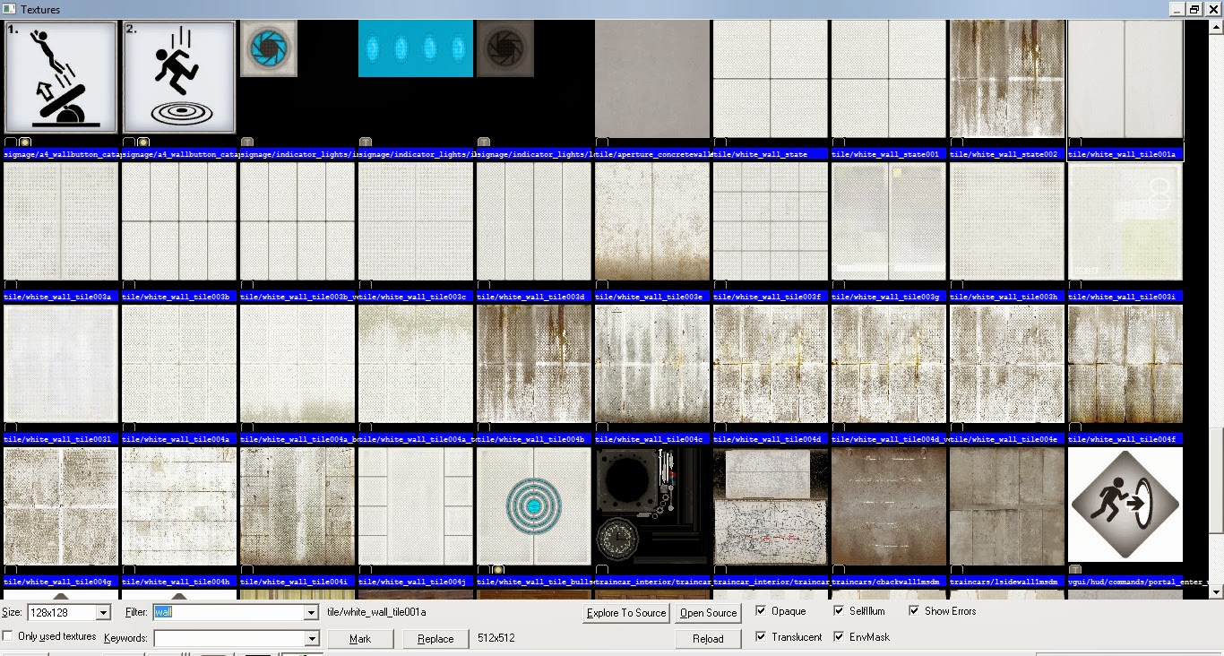Image resolution: width=1224 pixels, height=656 pixels.
Task: Click inside the Keywords input field
Action: [x=224, y=637]
